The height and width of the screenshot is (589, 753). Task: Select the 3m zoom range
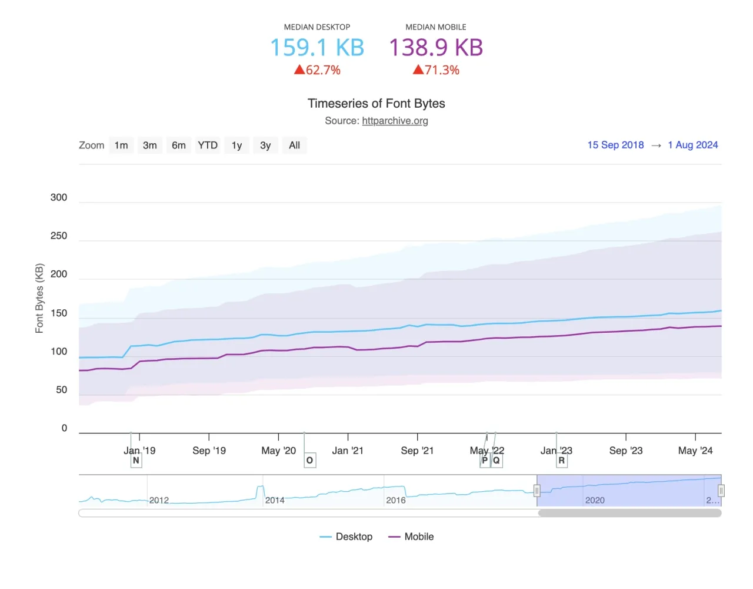(150, 145)
